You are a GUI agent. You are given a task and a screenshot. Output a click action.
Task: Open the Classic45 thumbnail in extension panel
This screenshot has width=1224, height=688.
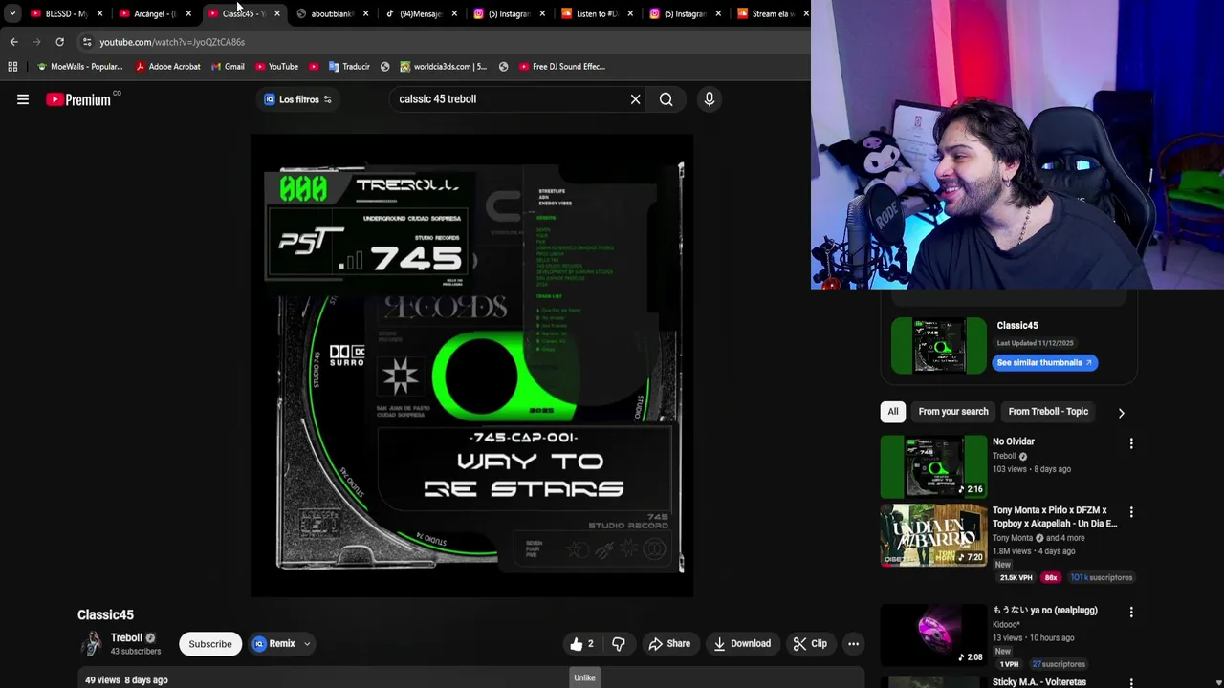click(x=939, y=345)
